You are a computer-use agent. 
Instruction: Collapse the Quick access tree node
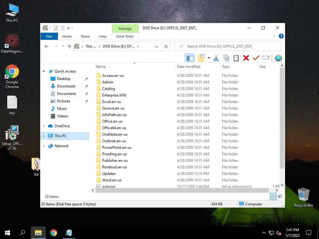click(44, 71)
